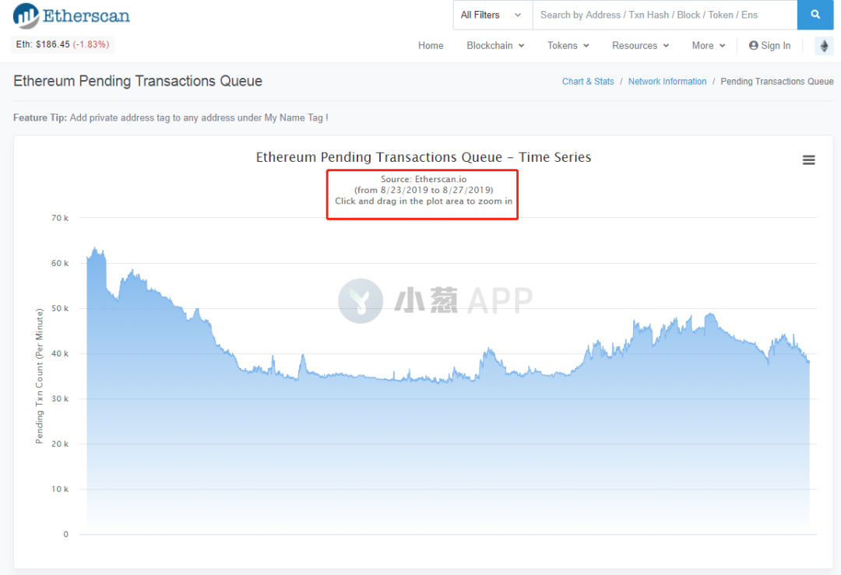Focus the address/txn hash search field
This screenshot has width=841, height=575.
point(664,15)
